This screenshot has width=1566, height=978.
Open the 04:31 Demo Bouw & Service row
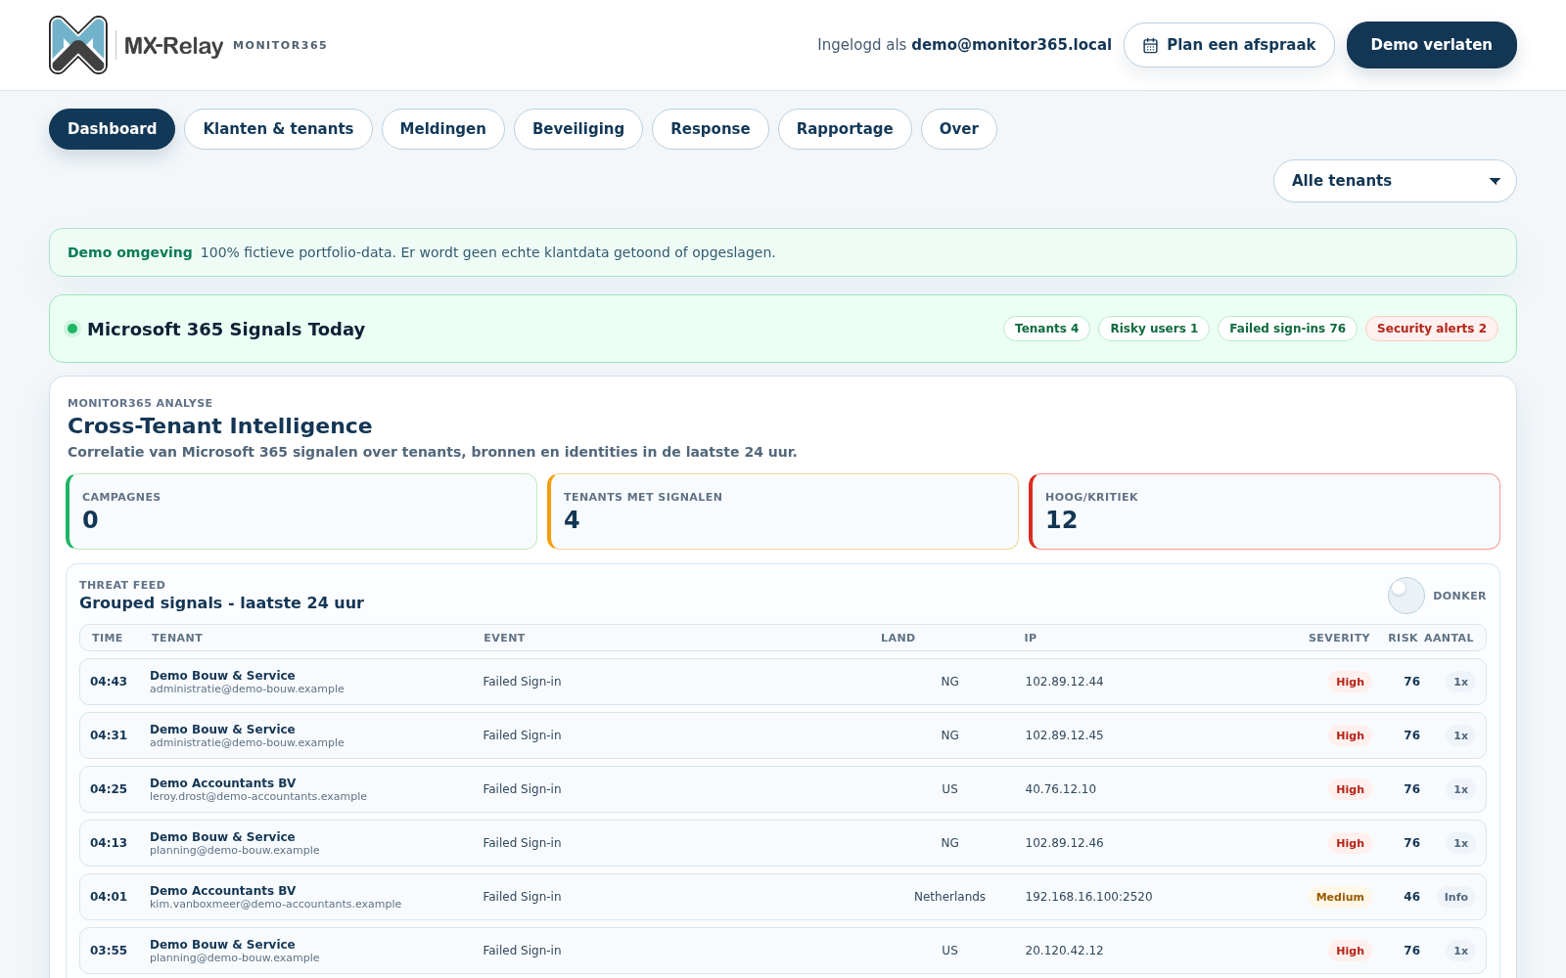coord(783,735)
